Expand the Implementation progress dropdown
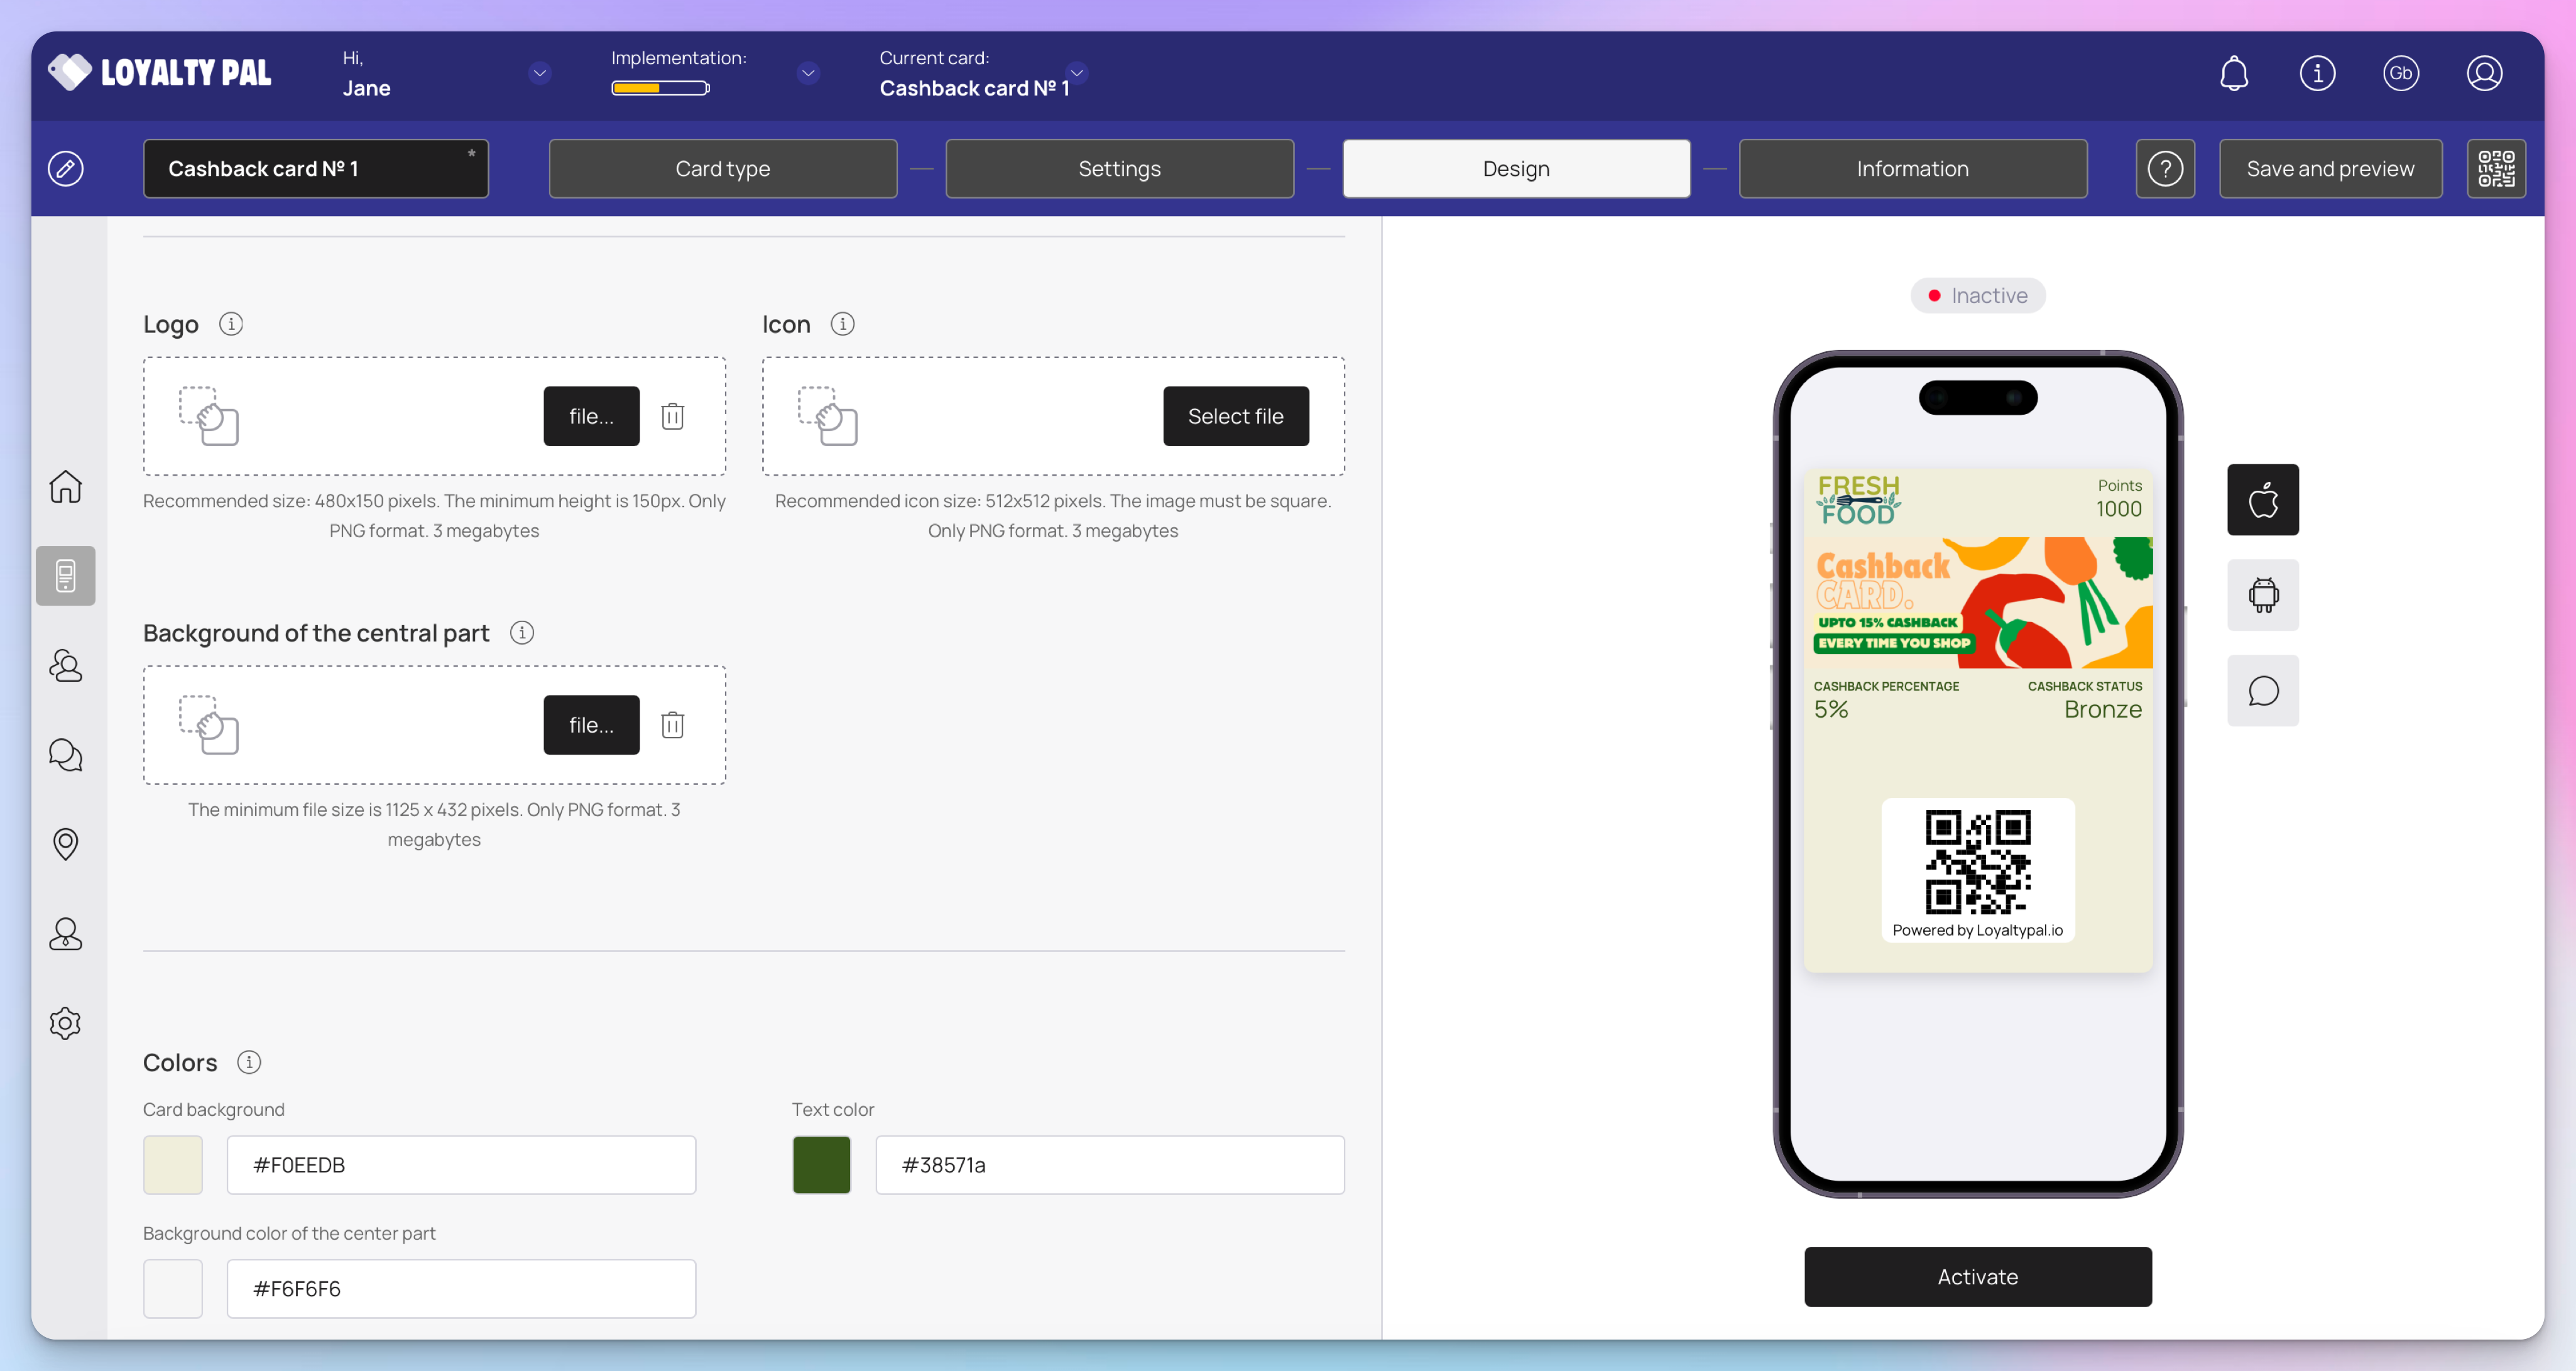2576x1371 pixels. coord(808,73)
